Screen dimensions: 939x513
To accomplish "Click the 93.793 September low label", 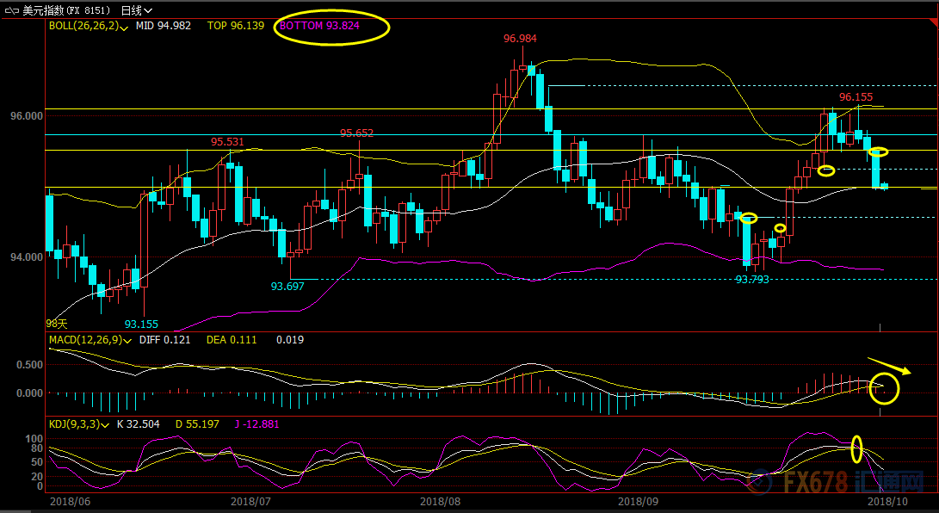I will (x=751, y=279).
